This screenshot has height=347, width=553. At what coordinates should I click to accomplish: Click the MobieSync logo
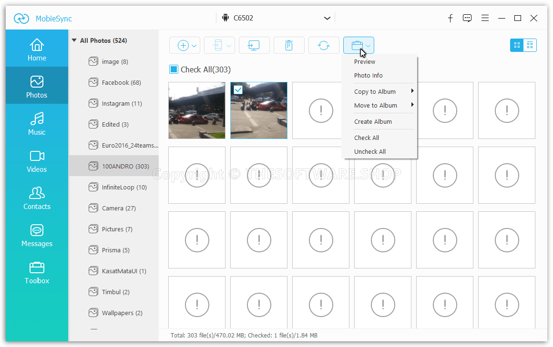21,18
